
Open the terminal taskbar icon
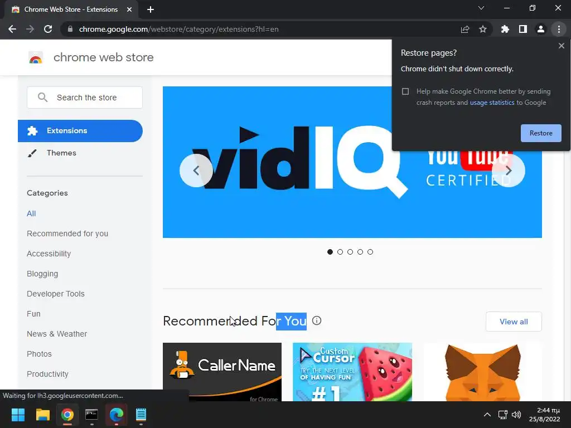(x=91, y=415)
